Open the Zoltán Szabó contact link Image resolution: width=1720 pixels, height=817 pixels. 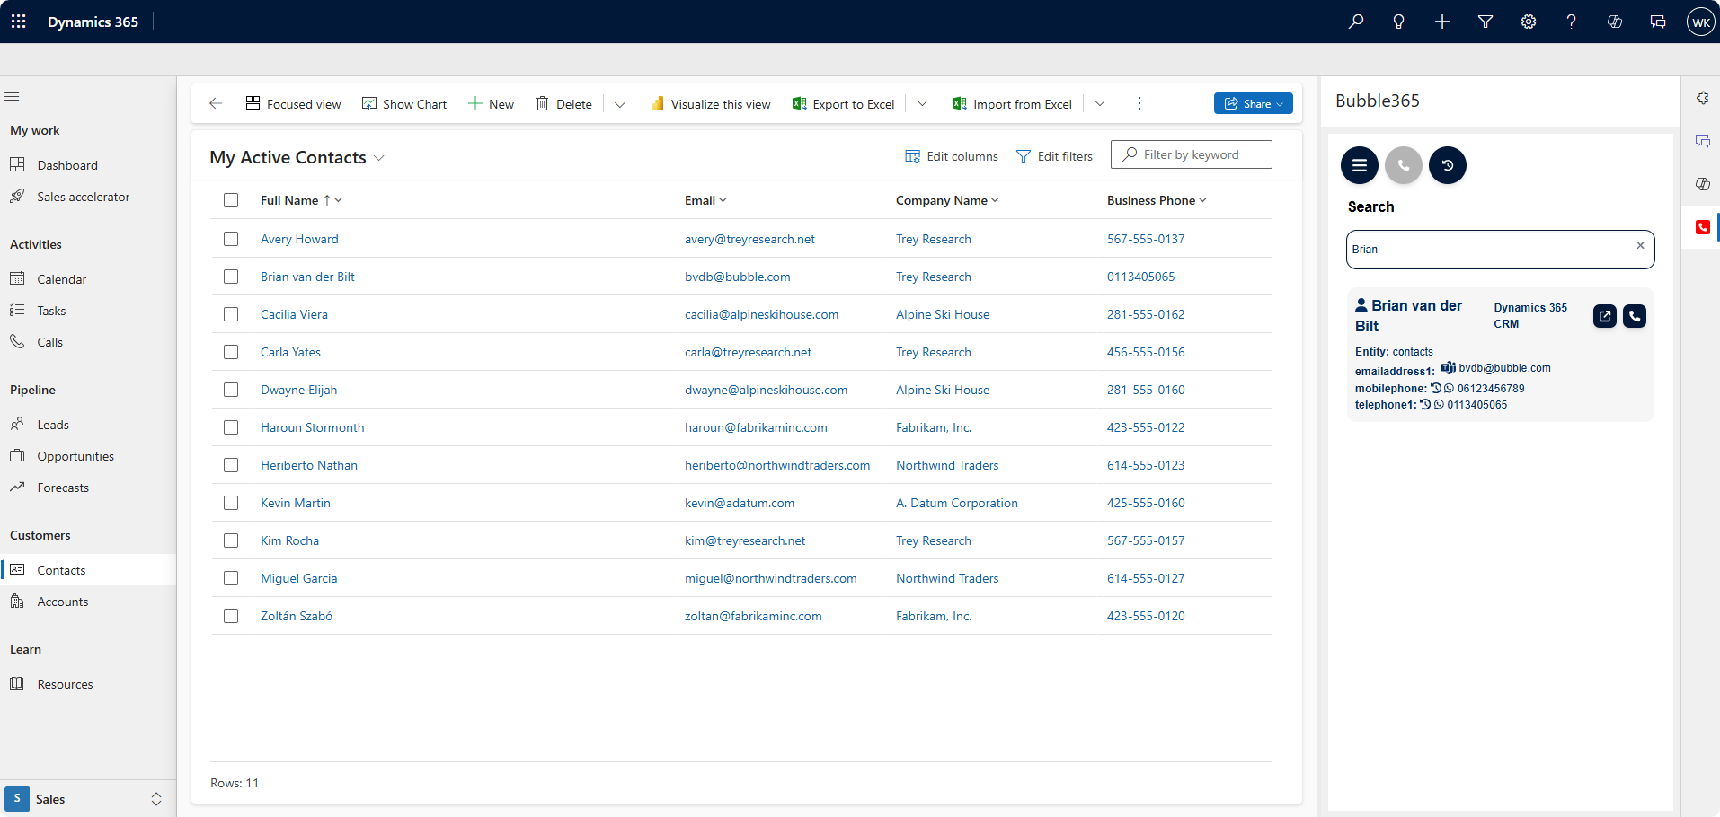297,616
